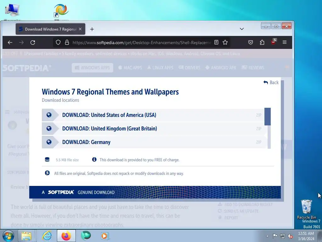The image size is (322, 242).
Task: Select the Download Windows 7 Regional tab
Action: [50, 29]
